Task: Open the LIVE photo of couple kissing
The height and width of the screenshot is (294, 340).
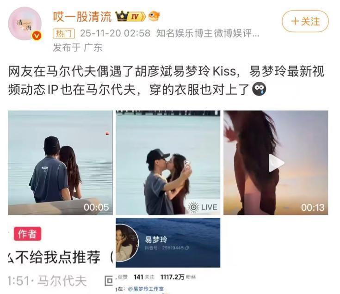Action: coord(168,163)
